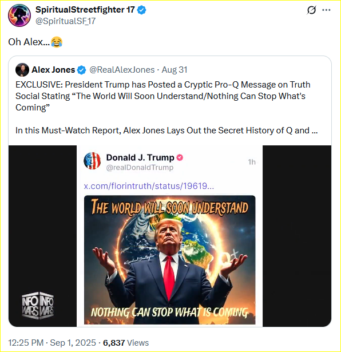Viewport: 341px width, 352px height.
Task: Click the 6,837 Views count
Action: [x=126, y=343]
